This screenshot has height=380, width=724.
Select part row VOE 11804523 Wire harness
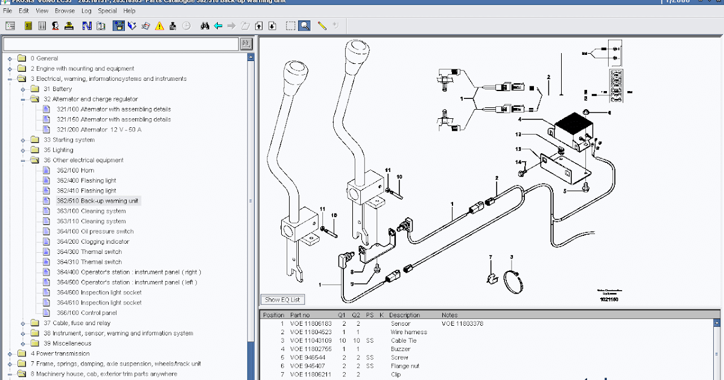coord(489,332)
